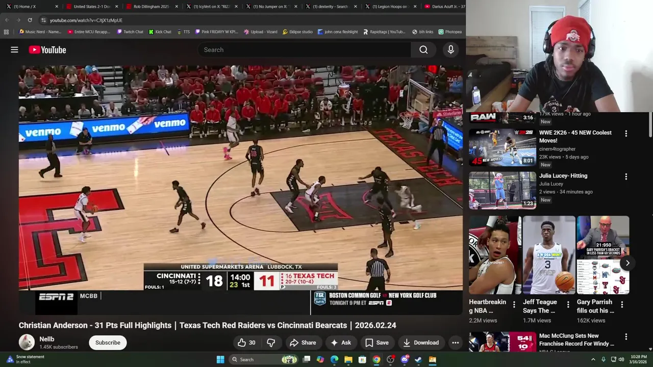The height and width of the screenshot is (367, 653).
Task: Click the address bar URL field
Action: [x=250, y=20]
